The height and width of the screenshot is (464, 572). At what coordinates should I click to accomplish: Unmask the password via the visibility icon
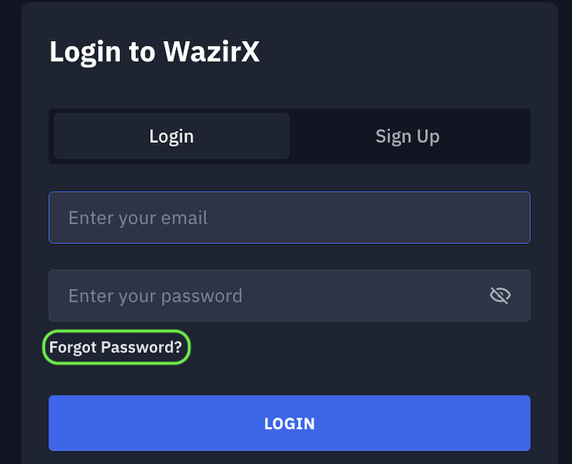(500, 296)
